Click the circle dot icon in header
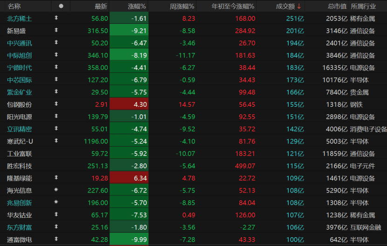The image size is (387, 246). tap(61, 6)
